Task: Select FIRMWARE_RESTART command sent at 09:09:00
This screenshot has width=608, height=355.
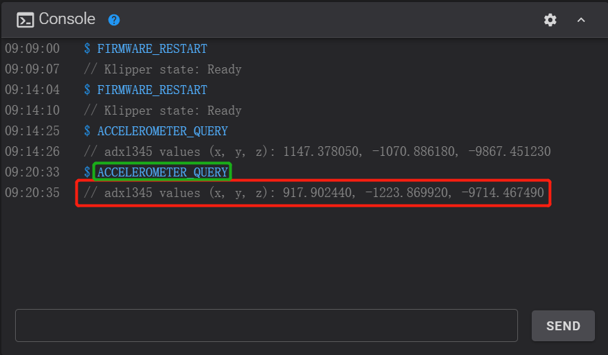Action: pyautogui.click(x=152, y=49)
